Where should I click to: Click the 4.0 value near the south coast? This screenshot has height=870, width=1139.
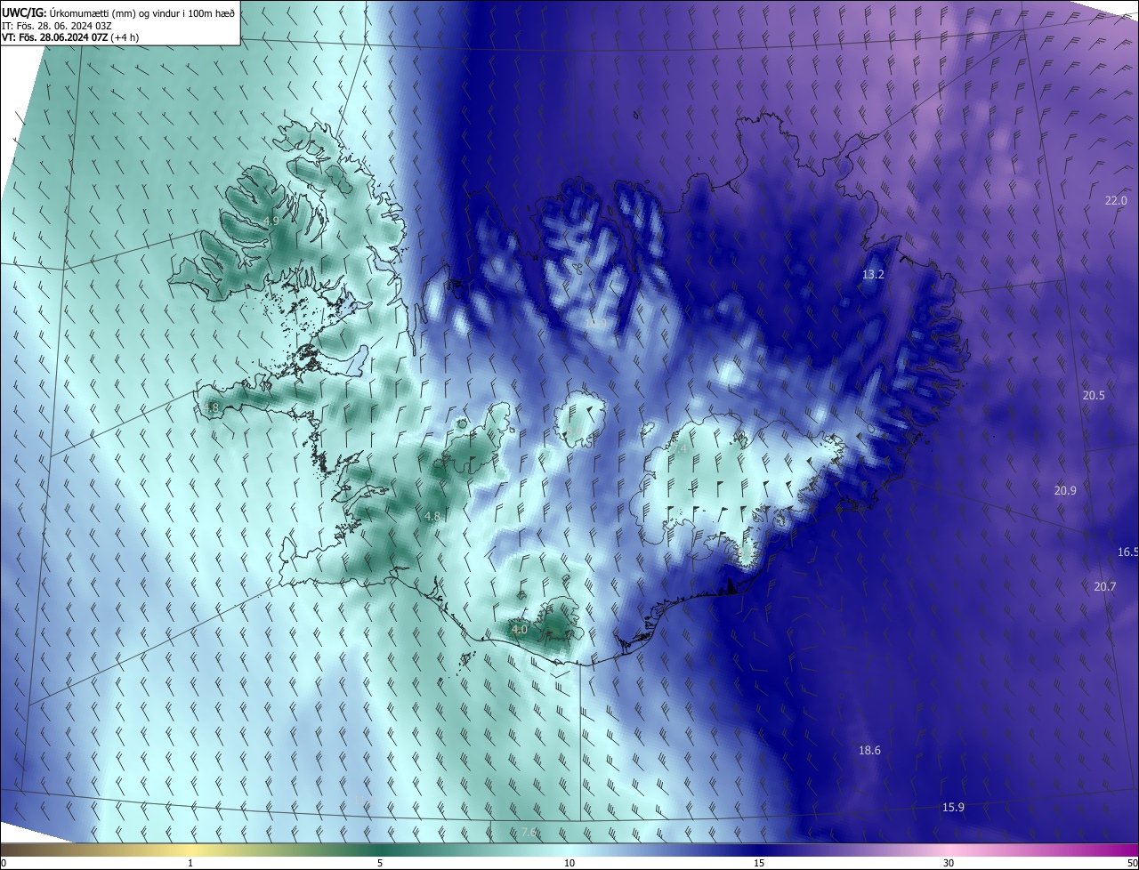coord(520,630)
